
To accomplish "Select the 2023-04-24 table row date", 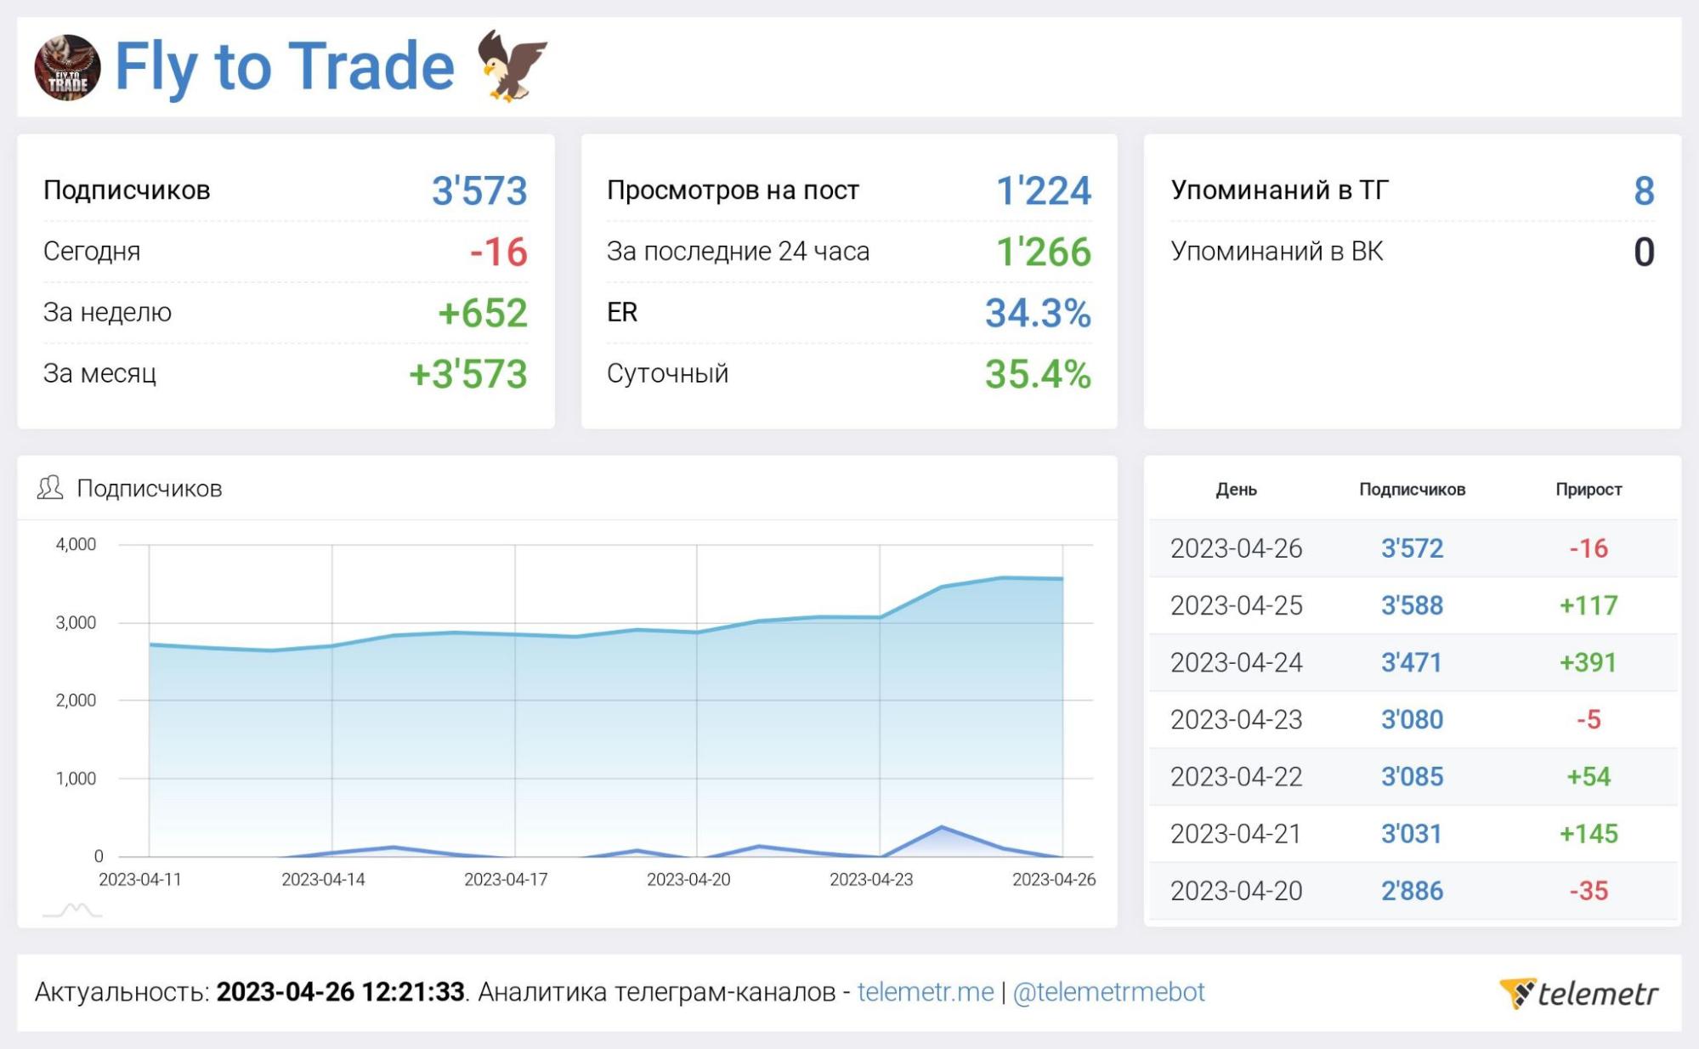I will [x=1236, y=662].
